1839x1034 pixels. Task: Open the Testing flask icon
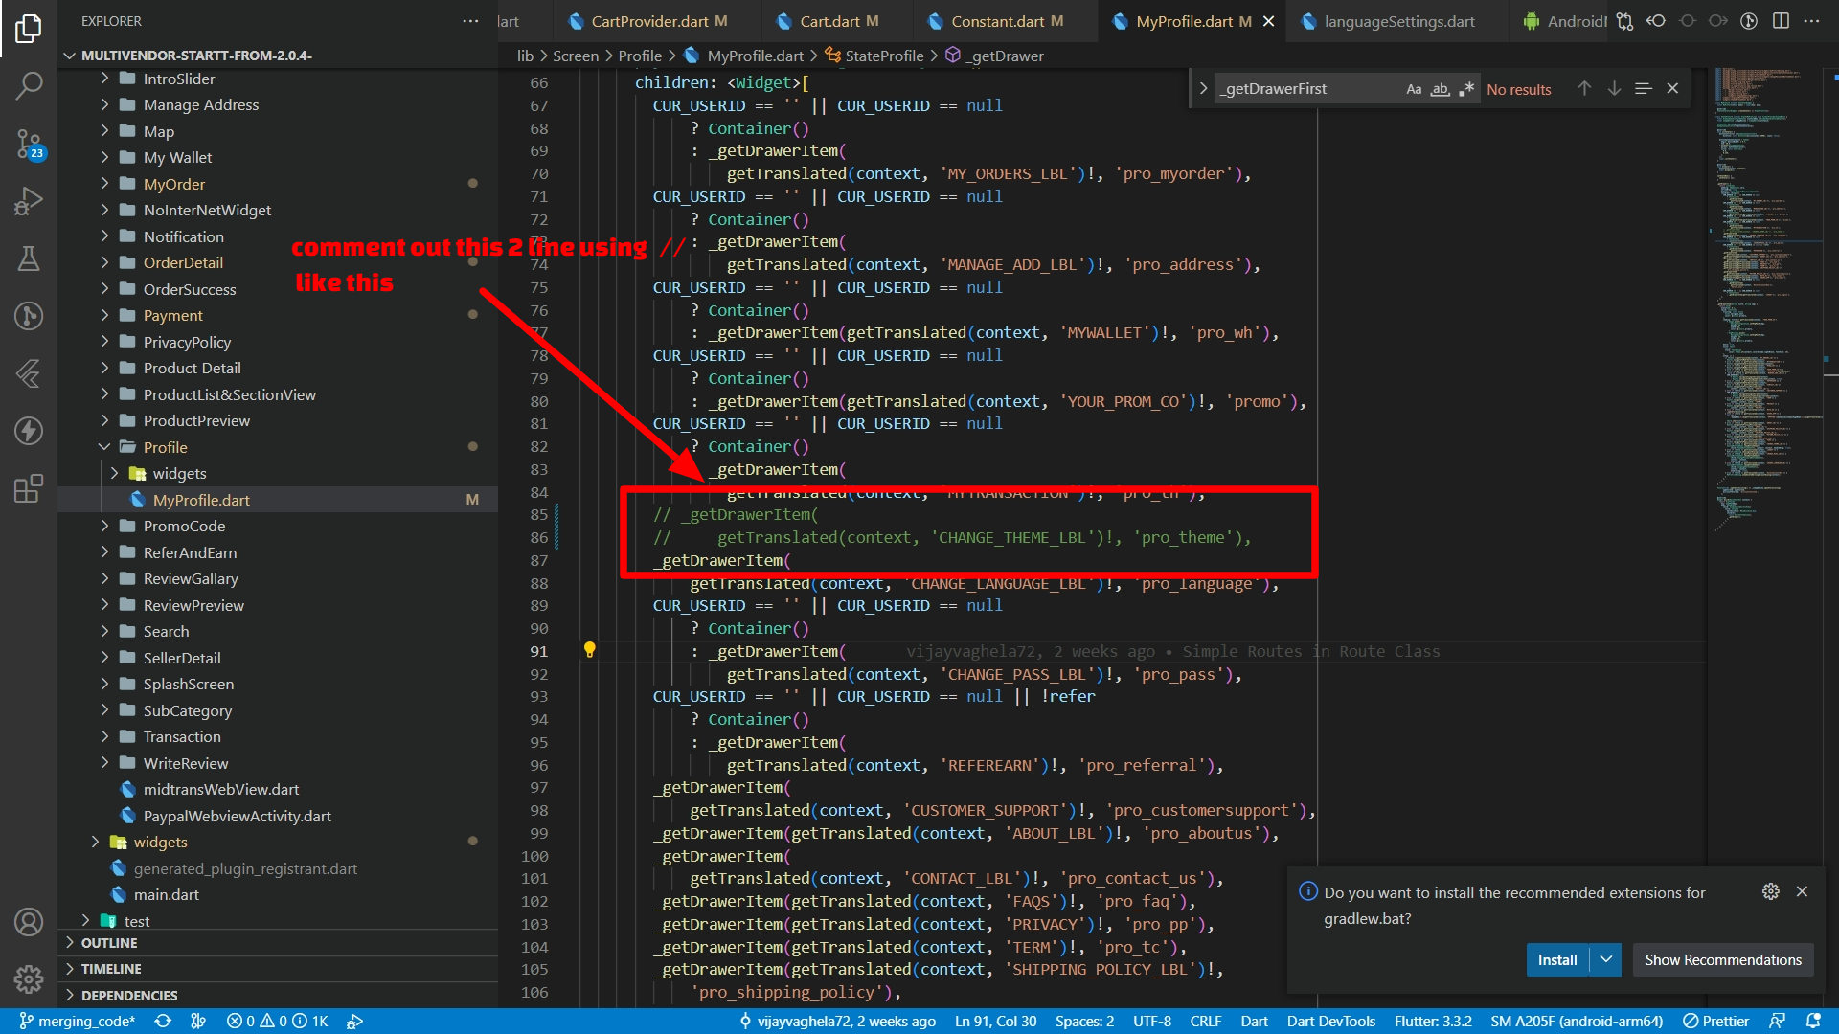click(29, 258)
